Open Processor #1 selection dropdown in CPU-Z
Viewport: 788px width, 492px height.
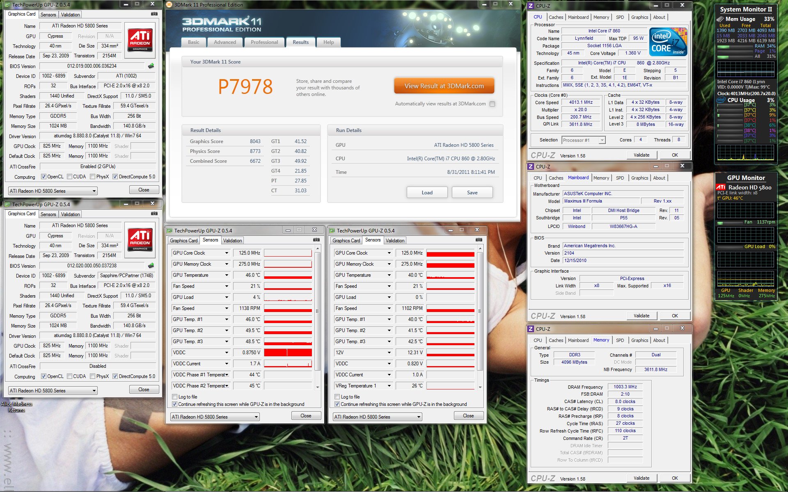584,140
